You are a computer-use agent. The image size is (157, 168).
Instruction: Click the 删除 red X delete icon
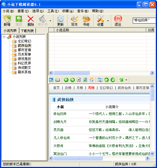tap(31, 20)
